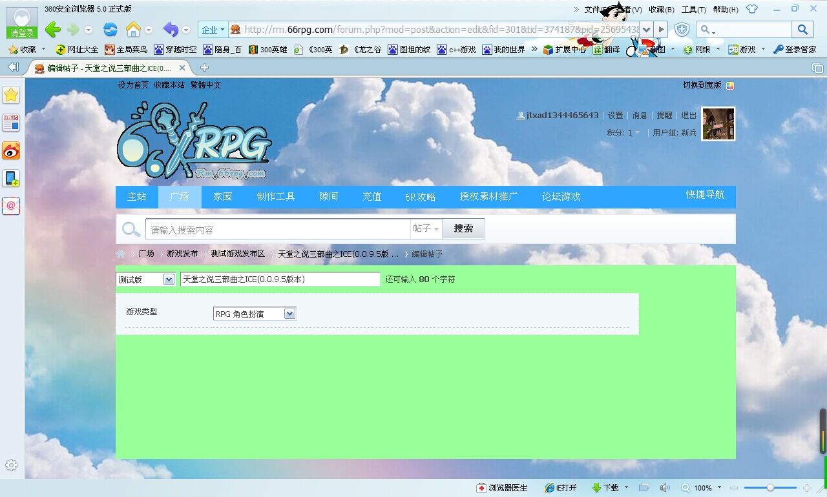
Task: Click the security shield icon beside address bar
Action: coord(682,30)
